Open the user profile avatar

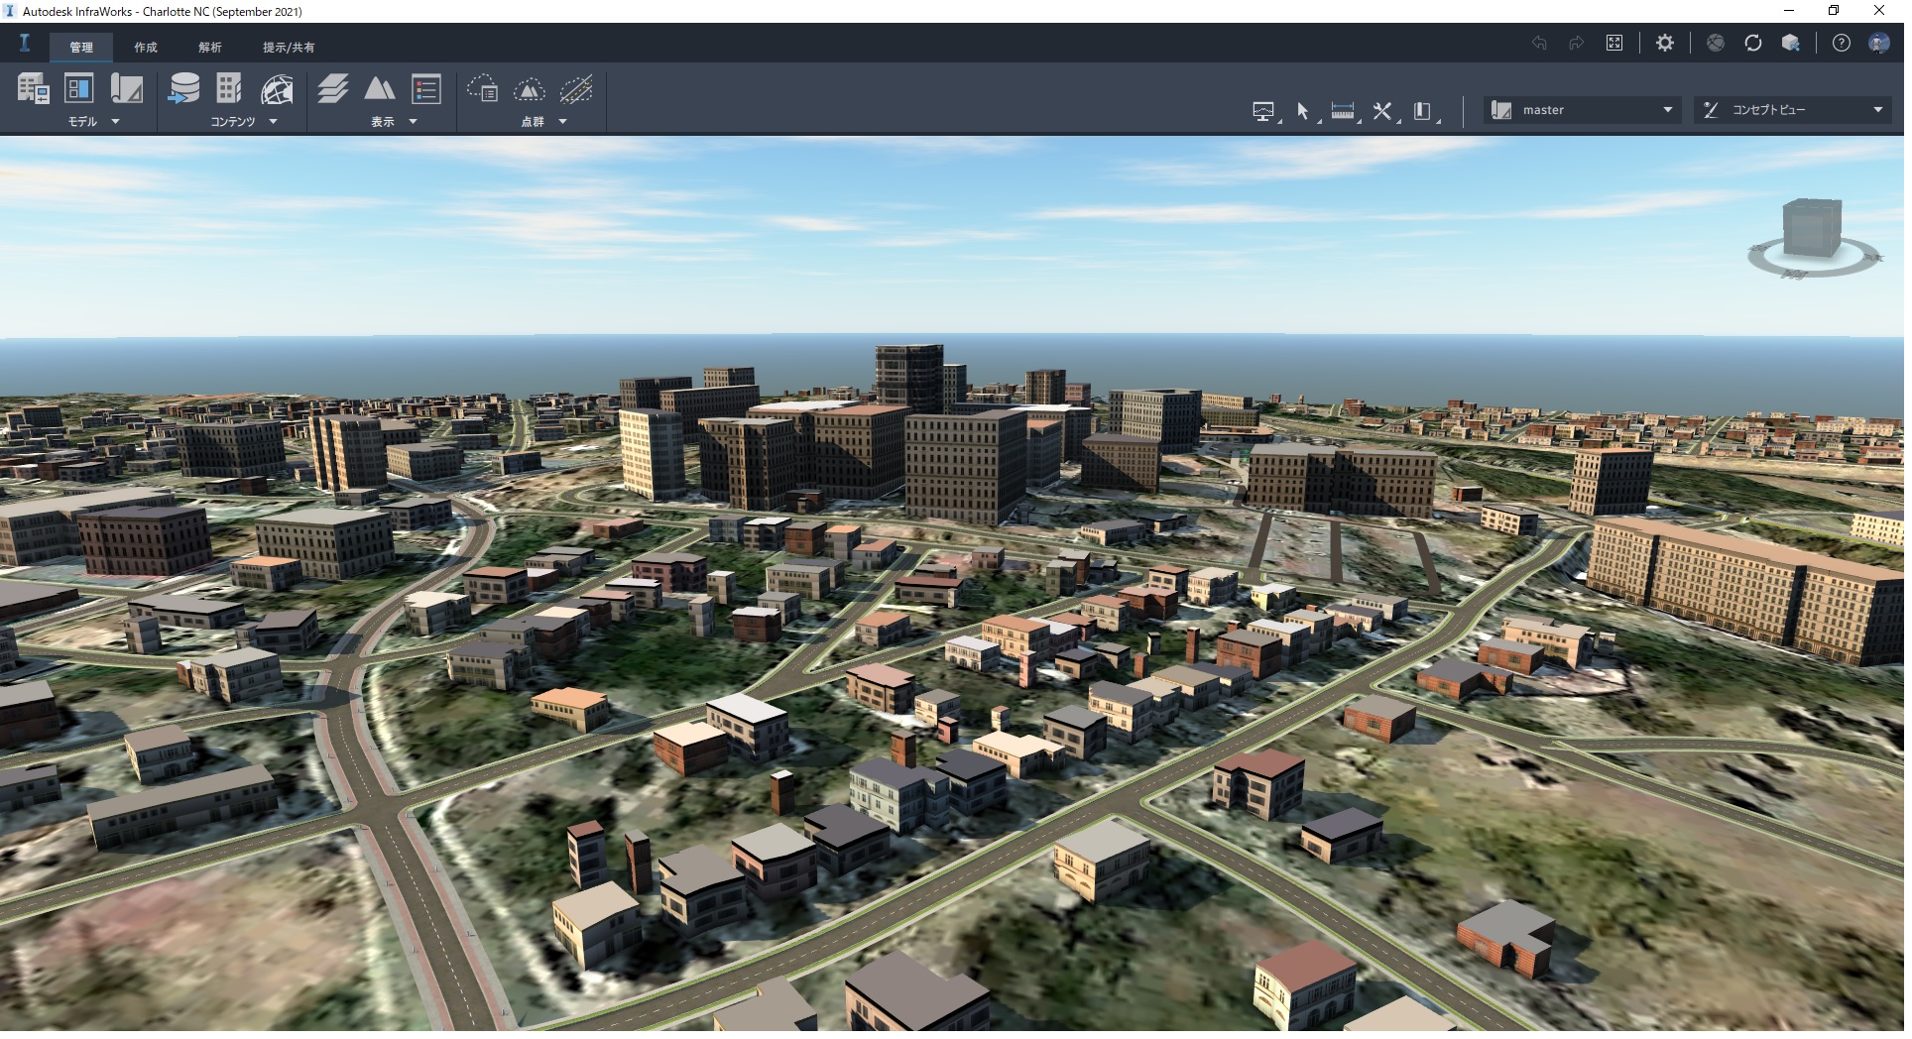1879,43
